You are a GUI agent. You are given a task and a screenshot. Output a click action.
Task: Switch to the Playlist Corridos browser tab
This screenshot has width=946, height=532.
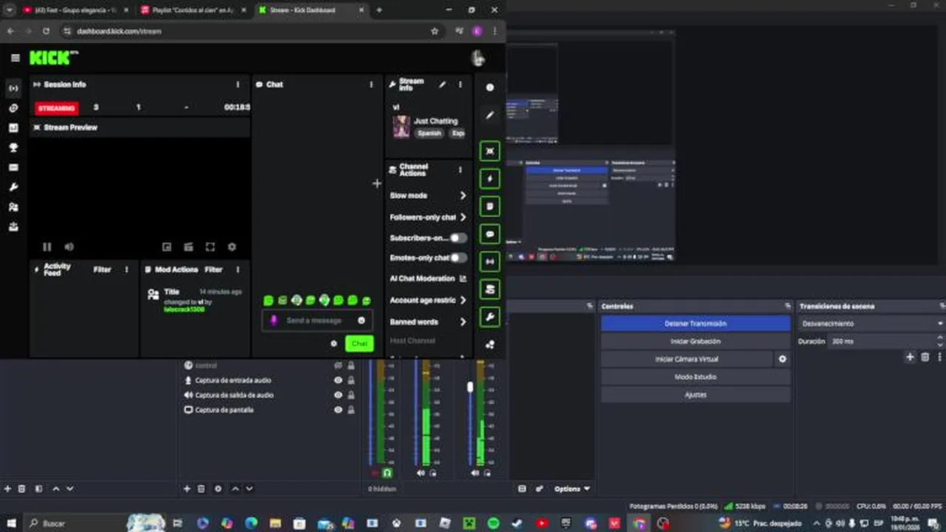193,10
